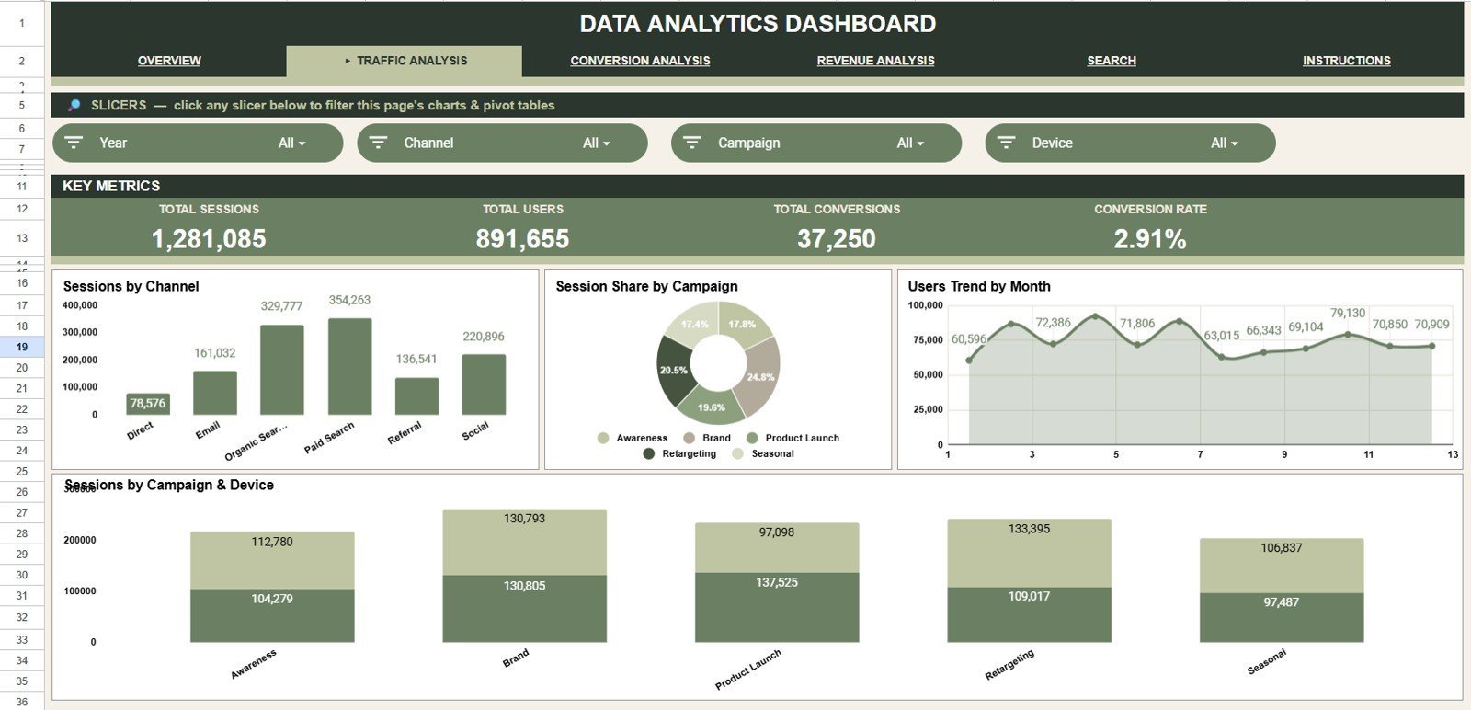Click the Awareness legend color dot

click(x=603, y=438)
